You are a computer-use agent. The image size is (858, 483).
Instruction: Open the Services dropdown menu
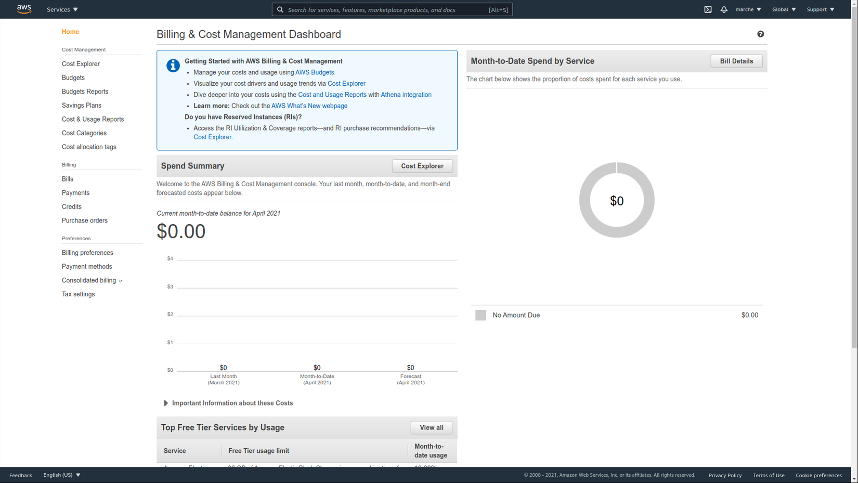tap(62, 9)
